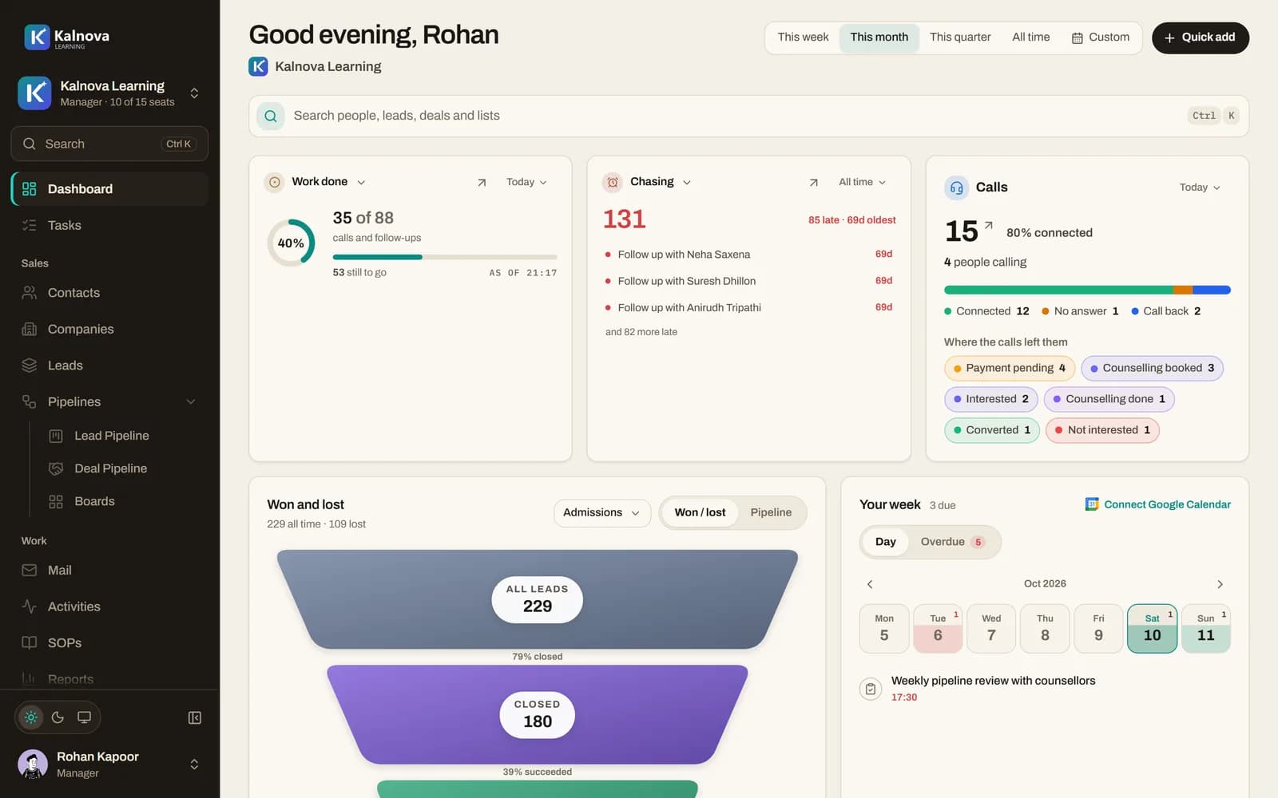Click the main search magnifier icon
This screenshot has width=1278, height=798.
click(x=271, y=116)
